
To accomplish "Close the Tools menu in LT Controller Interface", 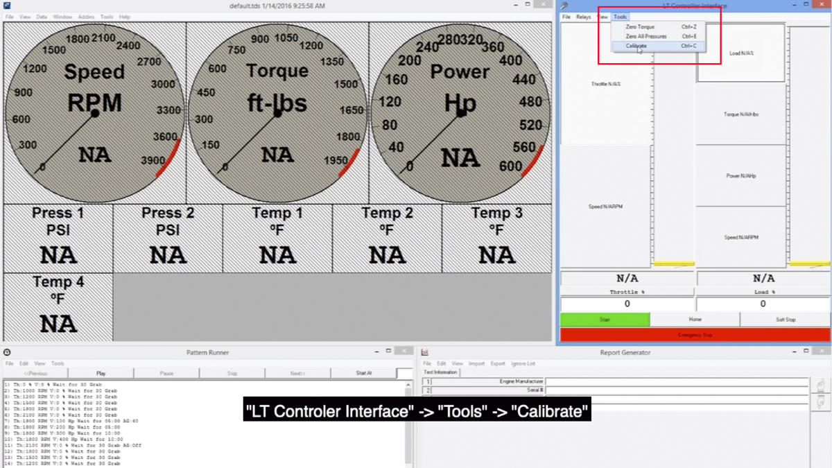I will click(620, 17).
